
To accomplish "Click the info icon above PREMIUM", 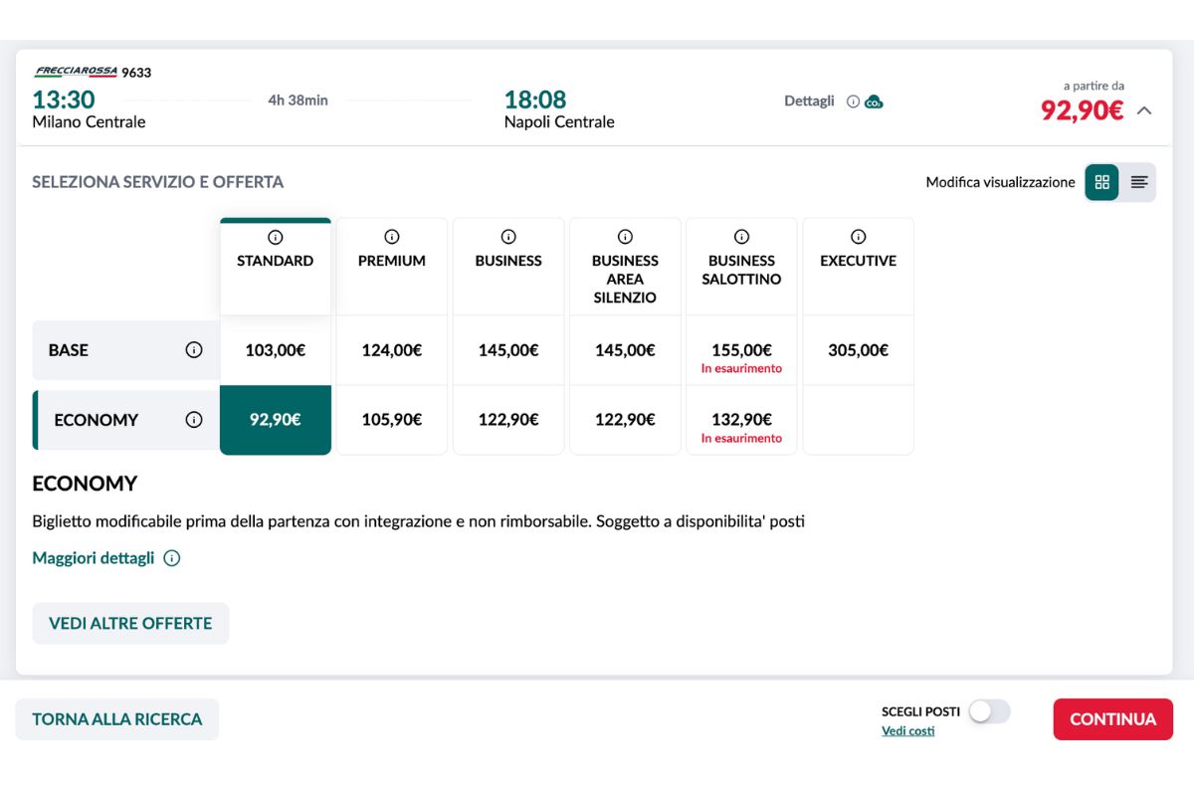I will [392, 237].
